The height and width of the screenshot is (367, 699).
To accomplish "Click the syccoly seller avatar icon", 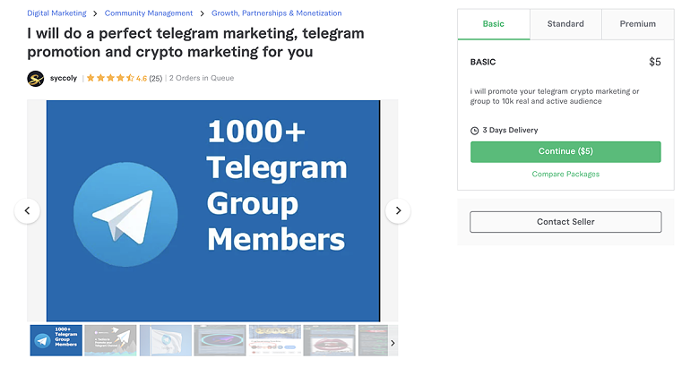I will [x=36, y=79].
